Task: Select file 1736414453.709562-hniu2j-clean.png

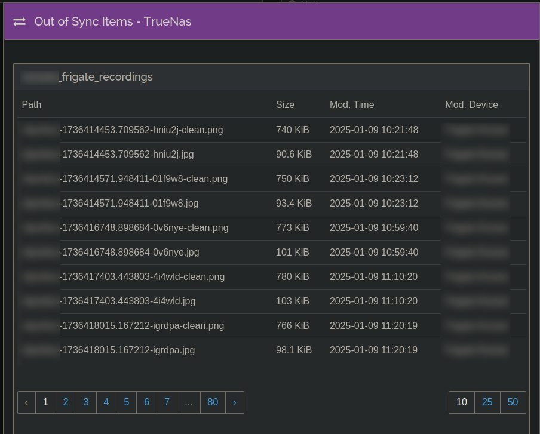Action: coord(142,130)
